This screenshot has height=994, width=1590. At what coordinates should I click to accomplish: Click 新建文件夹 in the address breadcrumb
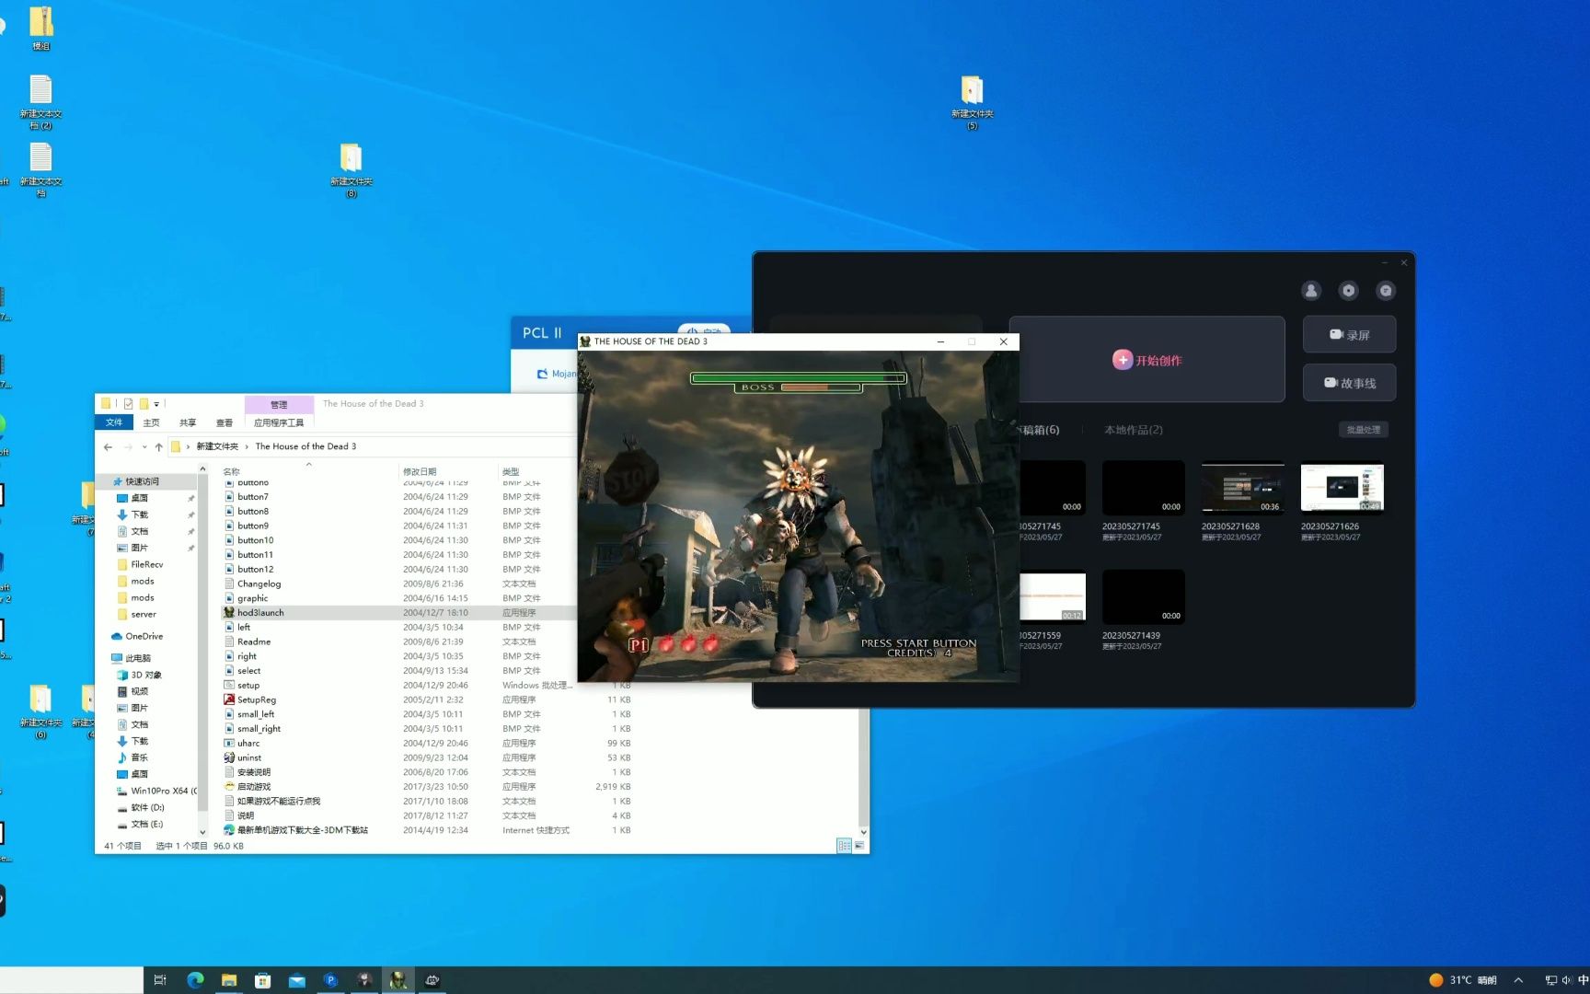(217, 446)
